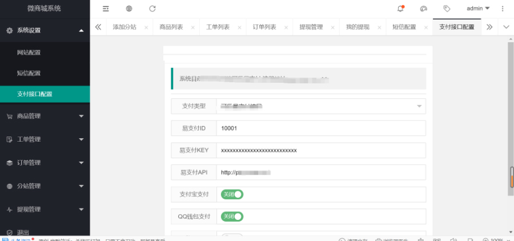
Task: Open the tab operations dropdown arrow
Action: click(506, 27)
